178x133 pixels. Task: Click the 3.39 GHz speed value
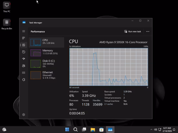point(89,96)
